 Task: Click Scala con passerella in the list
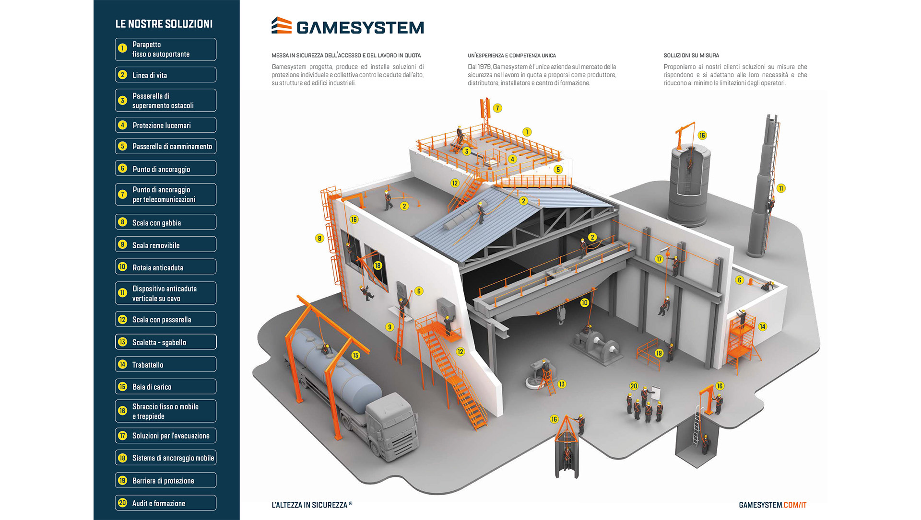[165, 319]
